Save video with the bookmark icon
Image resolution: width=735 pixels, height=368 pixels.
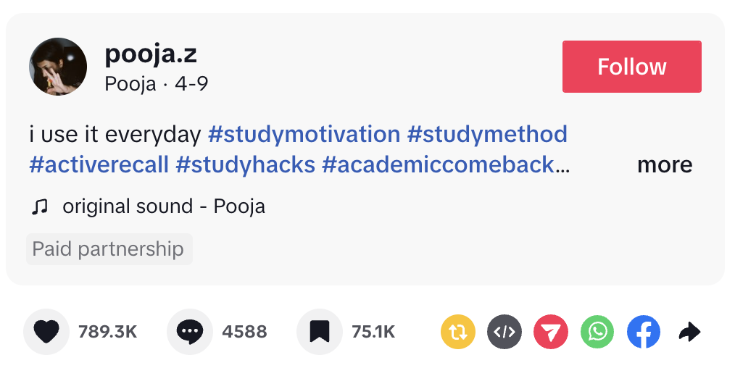[320, 332]
